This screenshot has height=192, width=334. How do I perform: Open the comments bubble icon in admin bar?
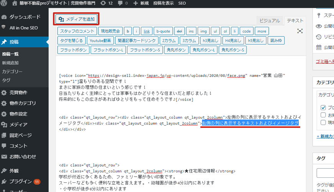[x=121, y=3]
